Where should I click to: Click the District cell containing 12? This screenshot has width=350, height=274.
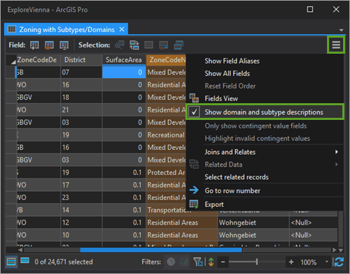[x=81, y=222]
